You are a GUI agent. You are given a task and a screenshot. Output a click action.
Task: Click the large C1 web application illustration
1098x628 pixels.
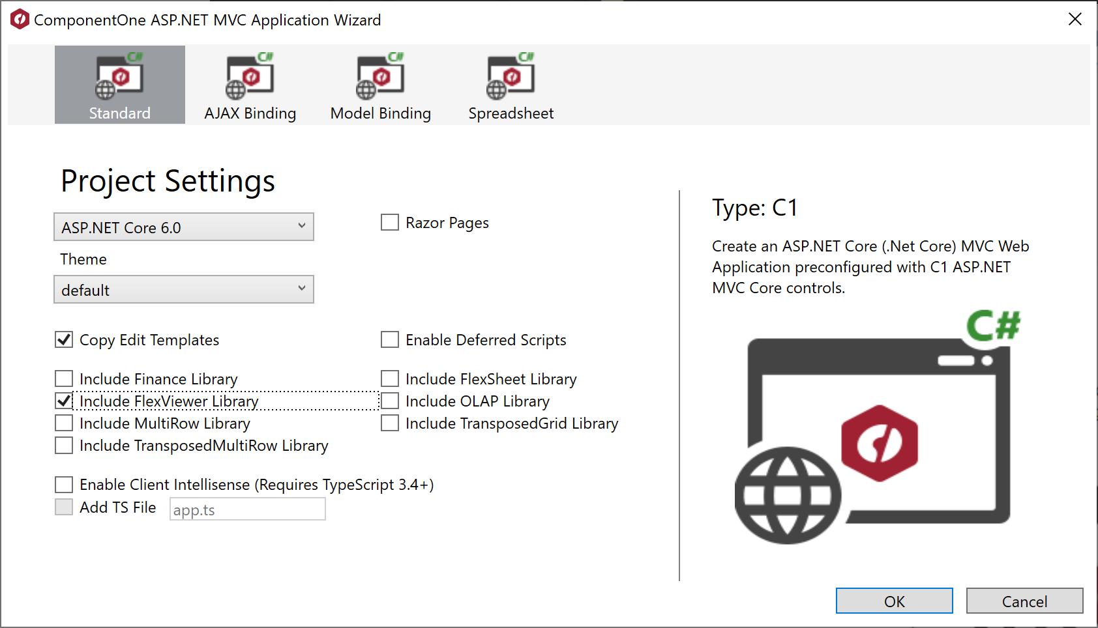(878, 427)
